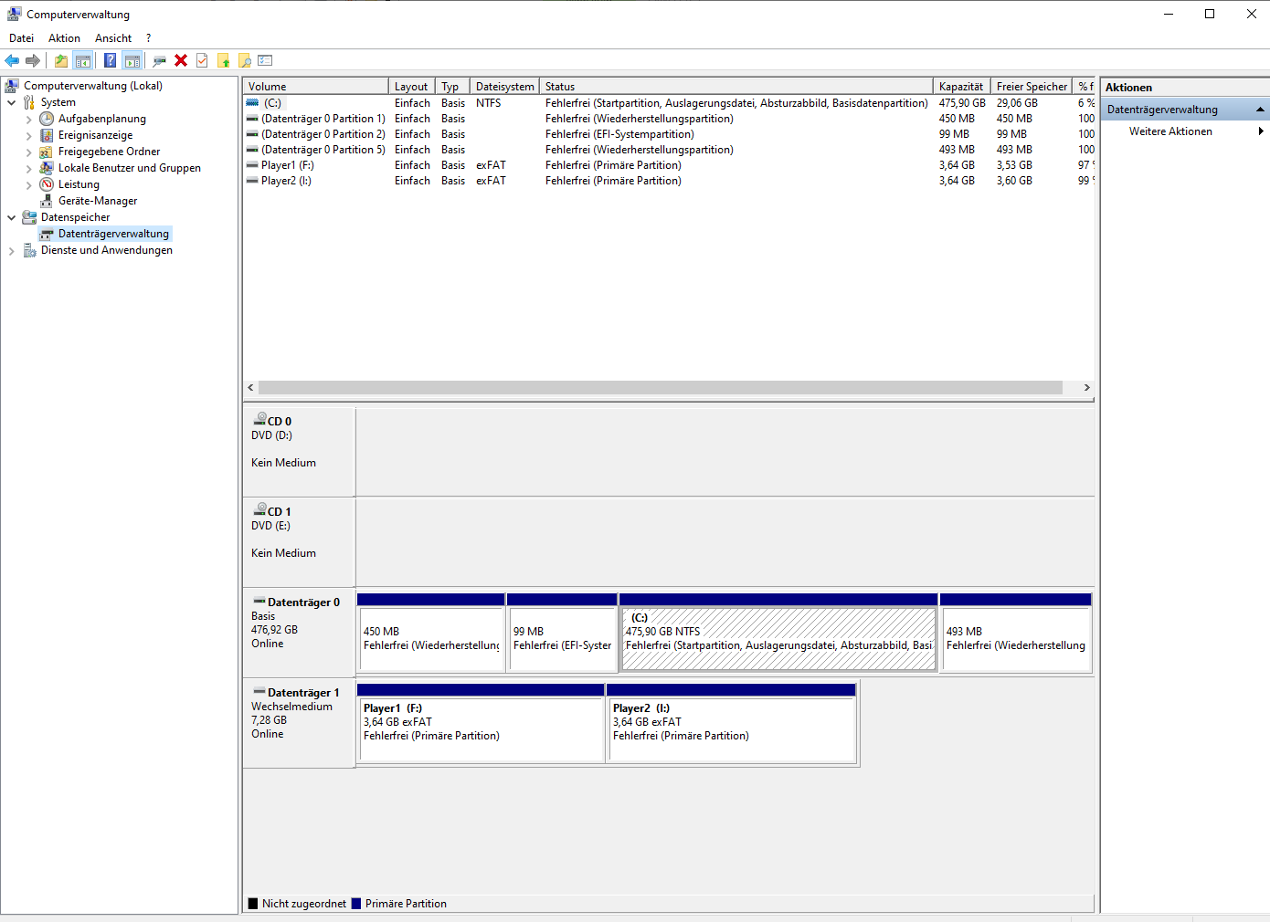
Task: Expand Lokale Benutzer und Gruppen node
Action: 28,168
